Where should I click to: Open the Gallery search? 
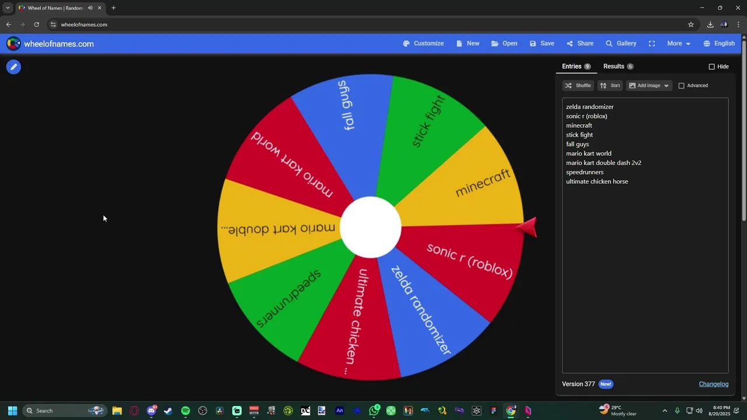621,44
